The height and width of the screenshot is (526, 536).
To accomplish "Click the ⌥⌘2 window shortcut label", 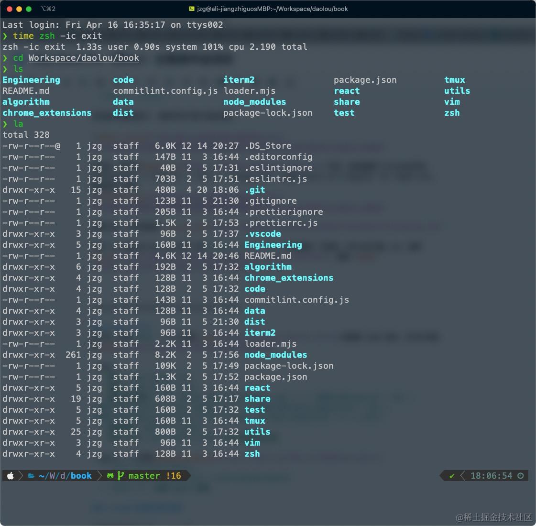I will click(x=48, y=9).
